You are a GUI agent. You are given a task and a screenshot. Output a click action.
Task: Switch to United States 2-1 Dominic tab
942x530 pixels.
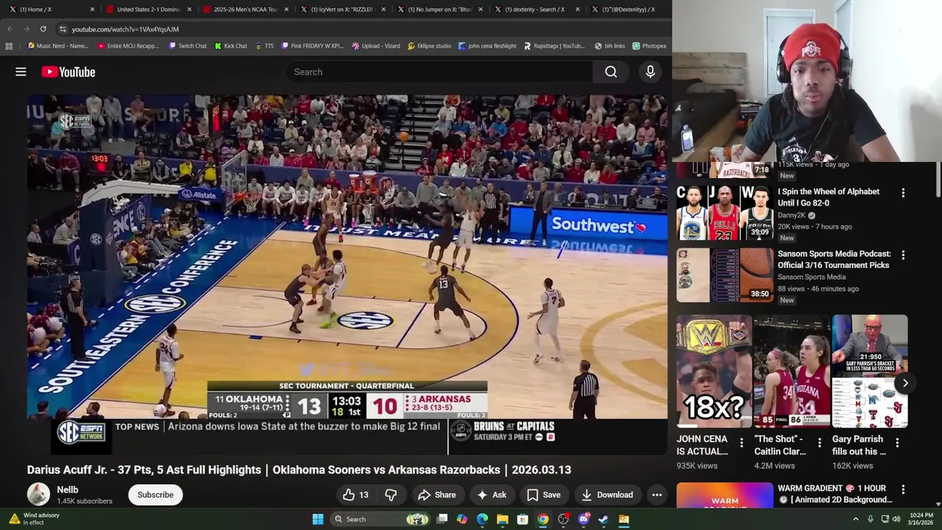click(149, 10)
